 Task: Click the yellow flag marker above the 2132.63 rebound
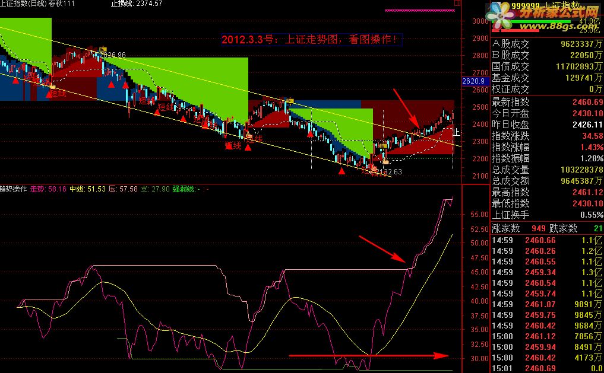point(383,146)
